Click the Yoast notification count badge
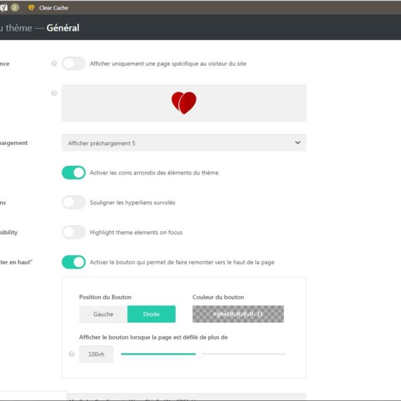This screenshot has width=401, height=401. pos(15,7)
